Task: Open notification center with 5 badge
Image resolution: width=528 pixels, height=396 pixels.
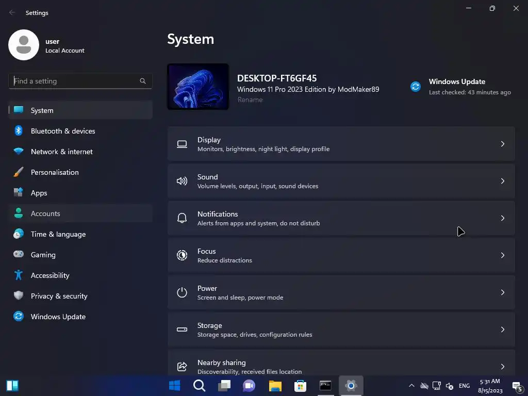Action: pyautogui.click(x=517, y=387)
